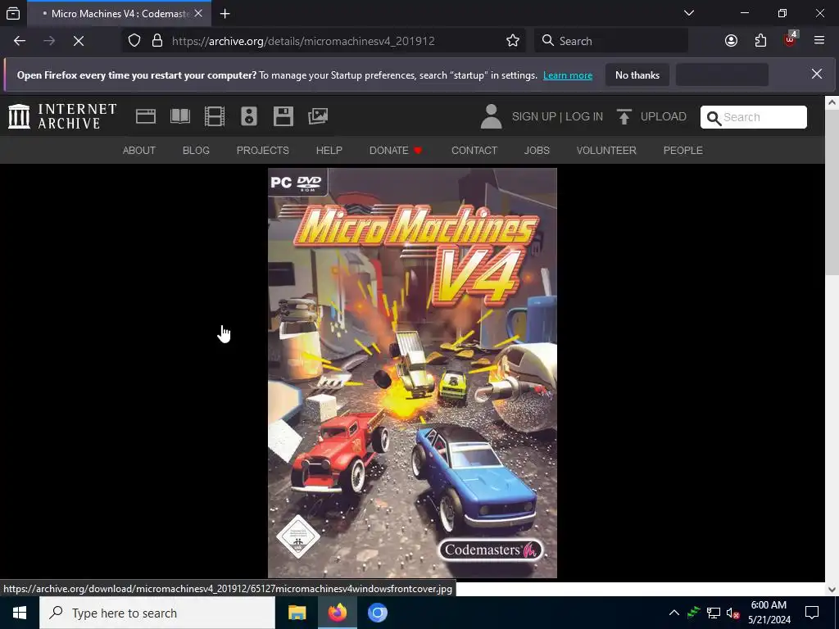This screenshot has width=839, height=629.
Task: Open the taskbar clock and date
Action: click(769, 613)
